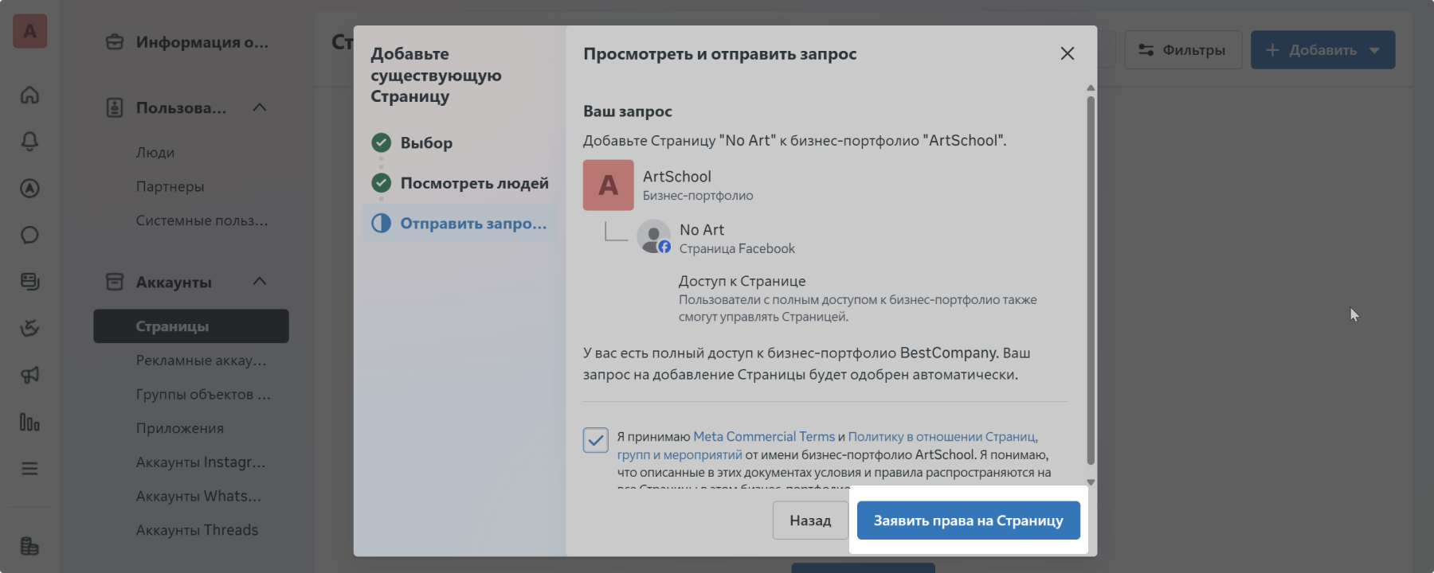Open the Meta Commercial Terms link
This screenshot has width=1434, height=573.
(764, 436)
